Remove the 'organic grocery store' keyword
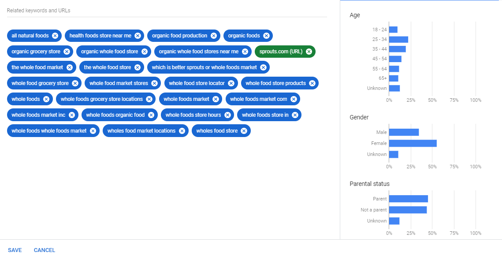The image size is (502, 256). (x=66, y=51)
